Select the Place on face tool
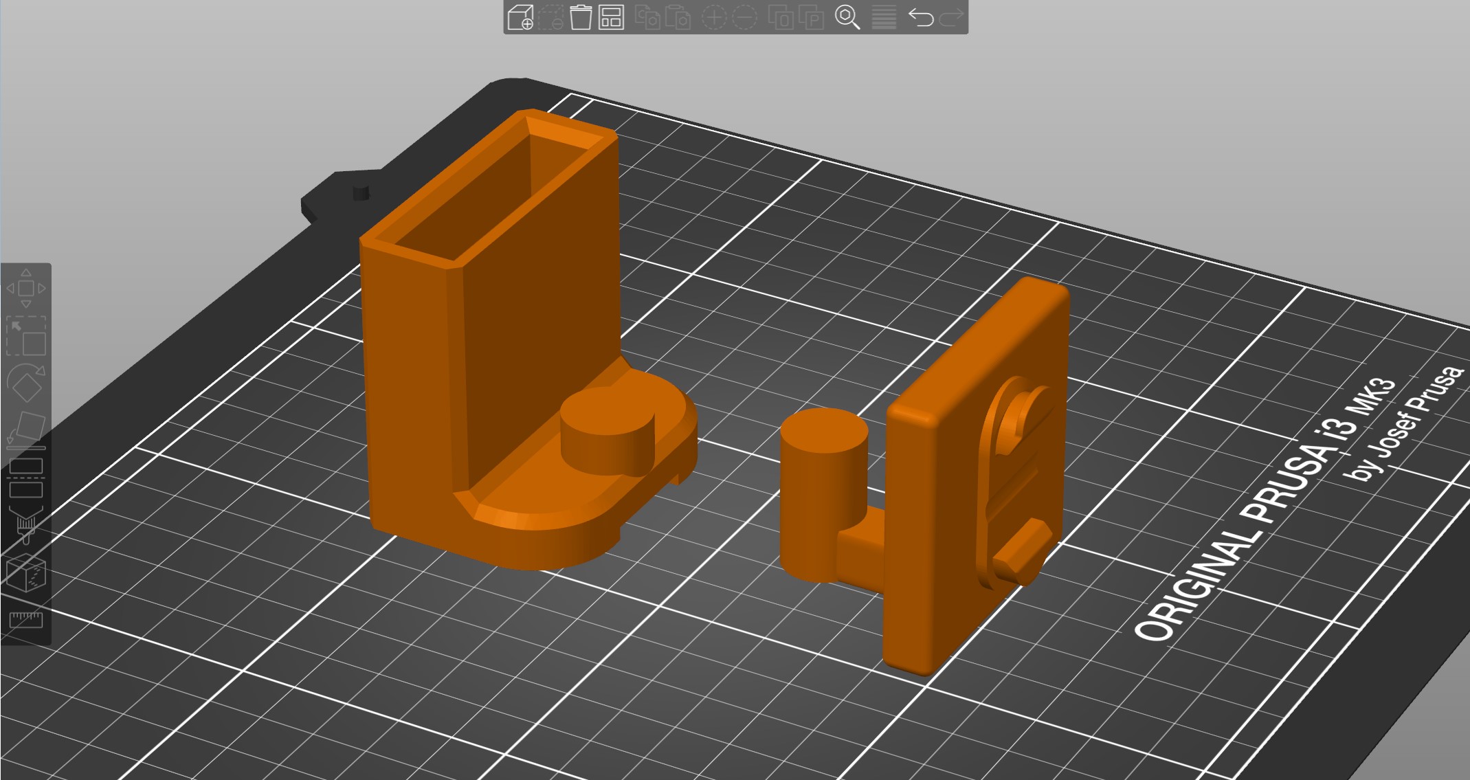Screen dimensions: 1470x780 point(26,431)
